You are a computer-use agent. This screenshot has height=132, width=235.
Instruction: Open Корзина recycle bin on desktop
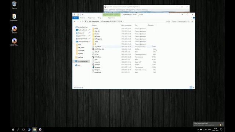[14, 5]
